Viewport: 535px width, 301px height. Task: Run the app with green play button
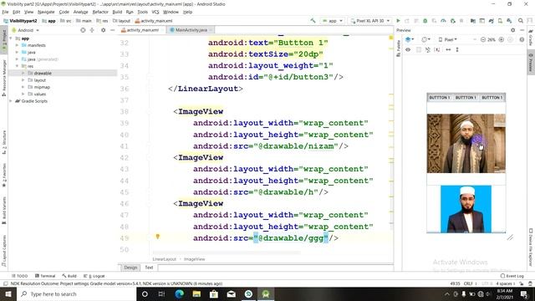[x=398, y=21]
